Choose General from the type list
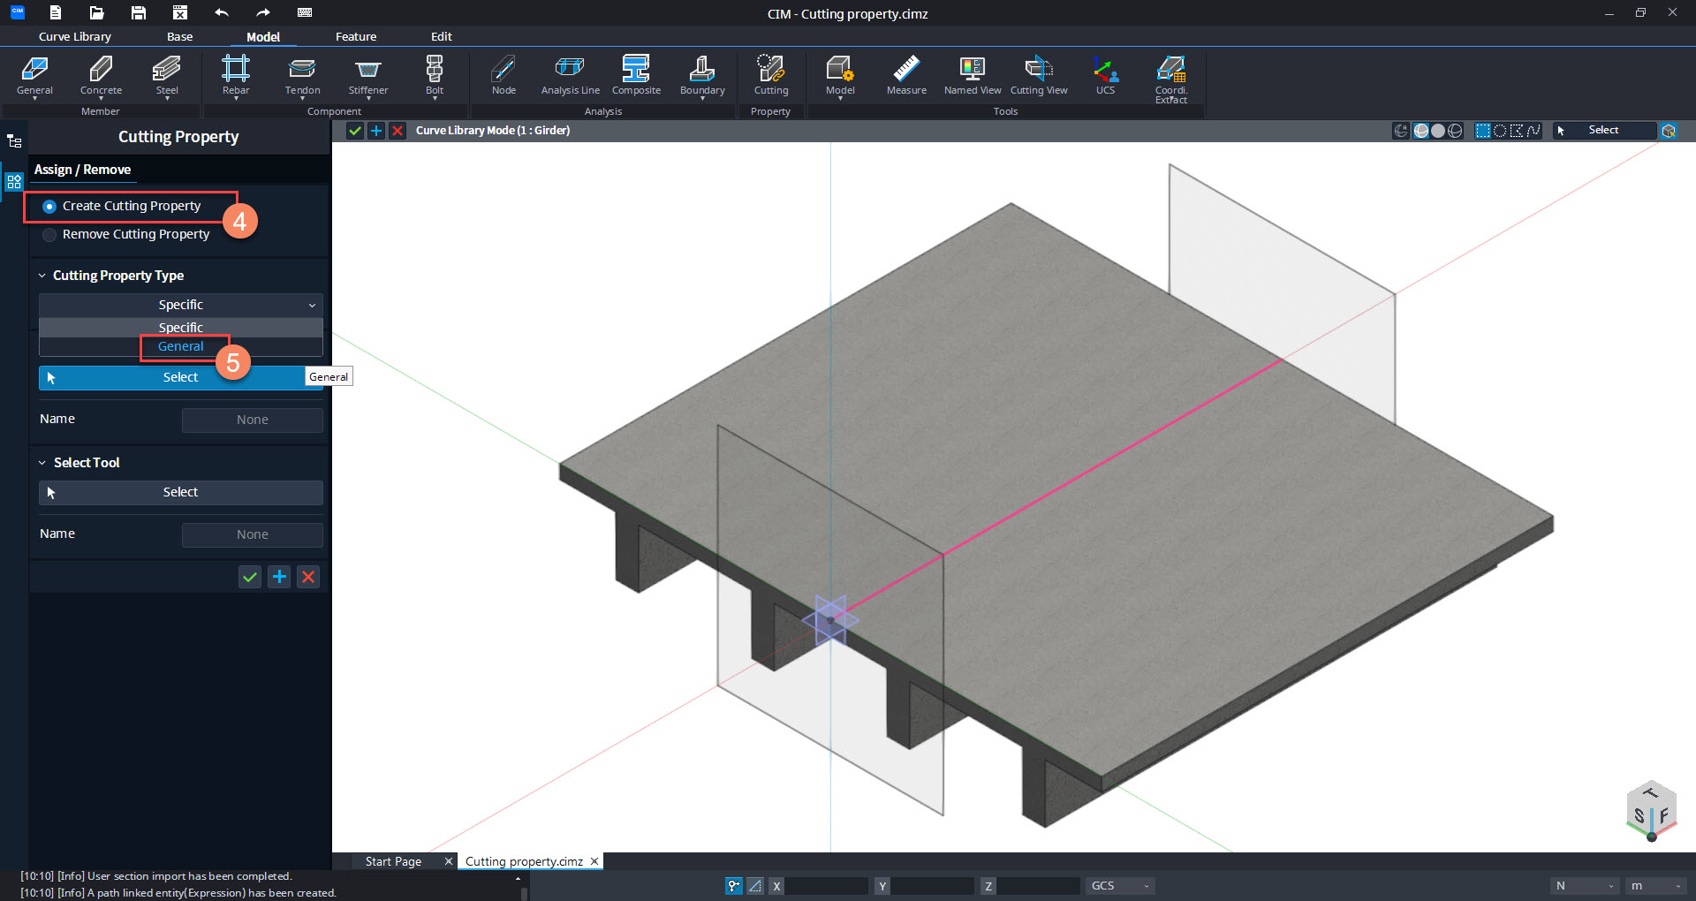 coord(180,346)
